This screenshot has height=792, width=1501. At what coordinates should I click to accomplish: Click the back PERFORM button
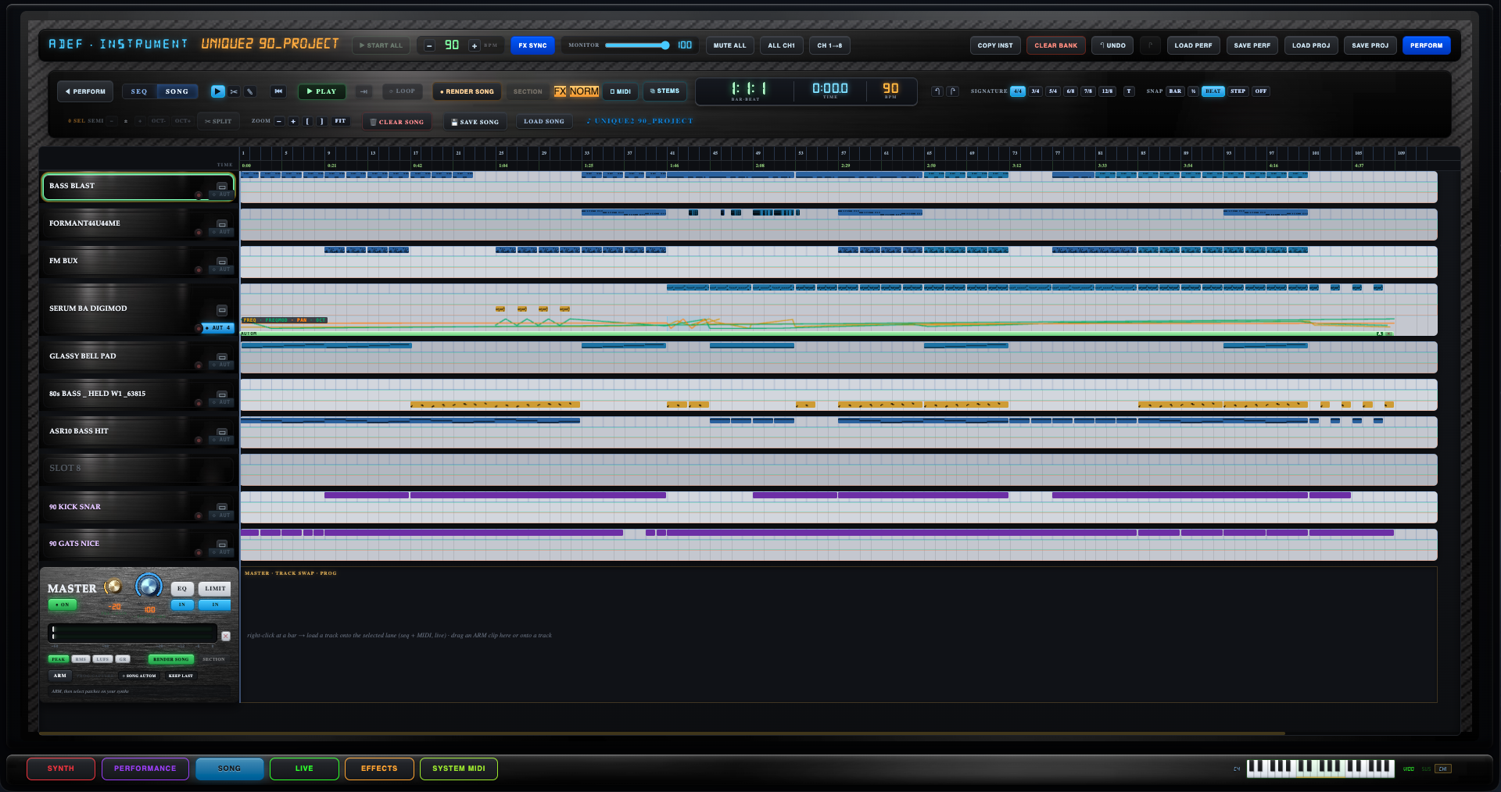[85, 91]
